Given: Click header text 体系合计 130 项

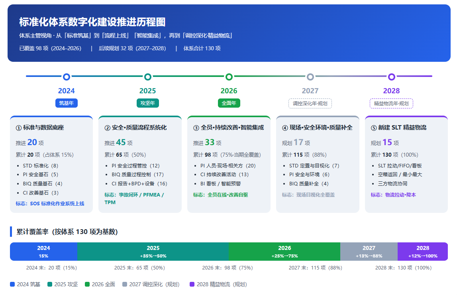Looking at the screenshot, I should point(202,48).
